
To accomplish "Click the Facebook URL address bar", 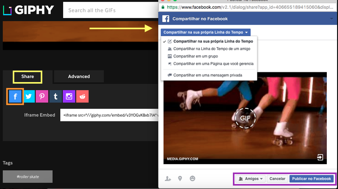I will pyautogui.click(x=248, y=7).
